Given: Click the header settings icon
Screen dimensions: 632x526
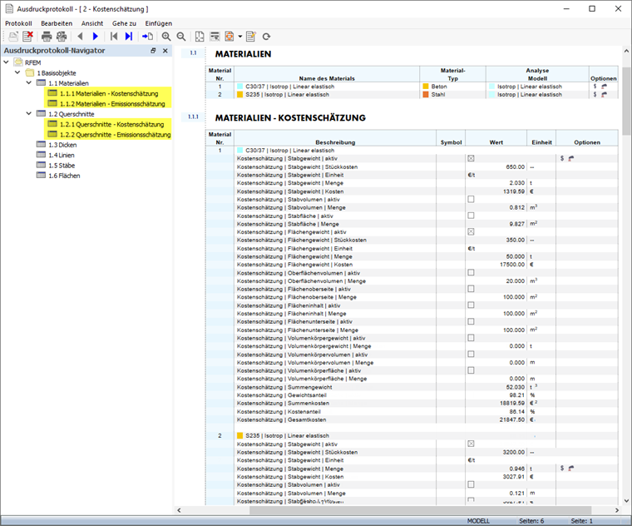Looking at the screenshot, I should click(x=215, y=37).
